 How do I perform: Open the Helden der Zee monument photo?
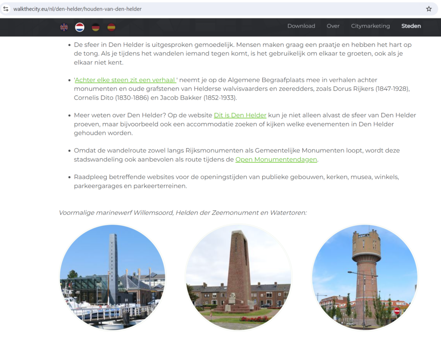[239, 277]
